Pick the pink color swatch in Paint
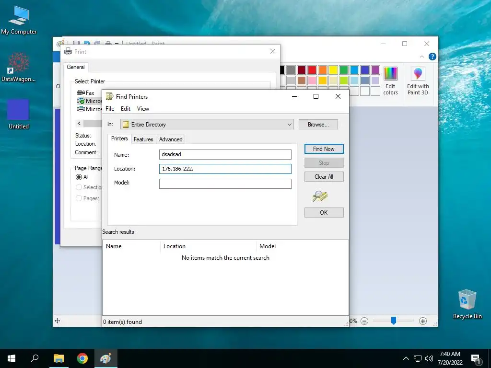The image size is (491, 368). click(x=312, y=80)
